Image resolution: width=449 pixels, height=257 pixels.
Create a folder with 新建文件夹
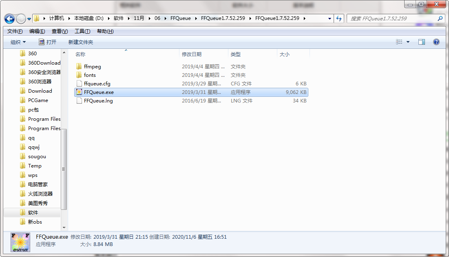(81, 42)
